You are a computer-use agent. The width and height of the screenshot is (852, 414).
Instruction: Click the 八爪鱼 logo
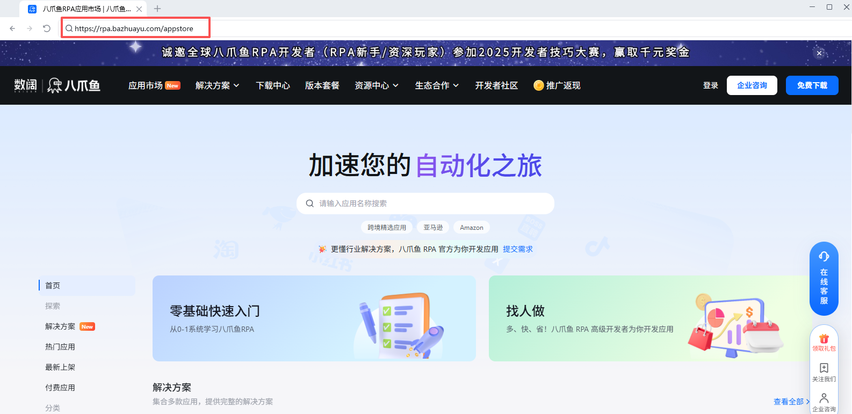coord(74,85)
